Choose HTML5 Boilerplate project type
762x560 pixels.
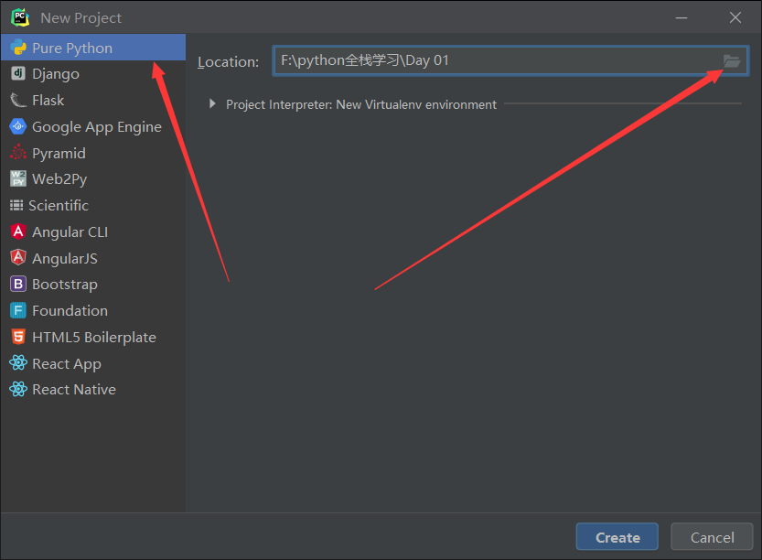click(x=92, y=337)
